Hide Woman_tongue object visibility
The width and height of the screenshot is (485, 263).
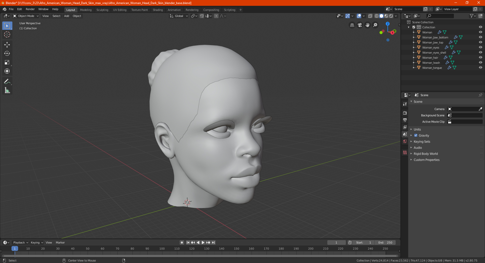[480, 68]
